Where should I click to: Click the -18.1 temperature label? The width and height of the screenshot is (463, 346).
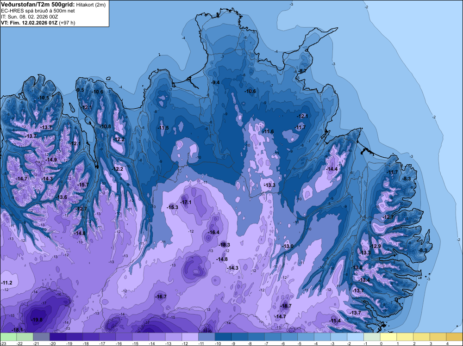click(17, 330)
